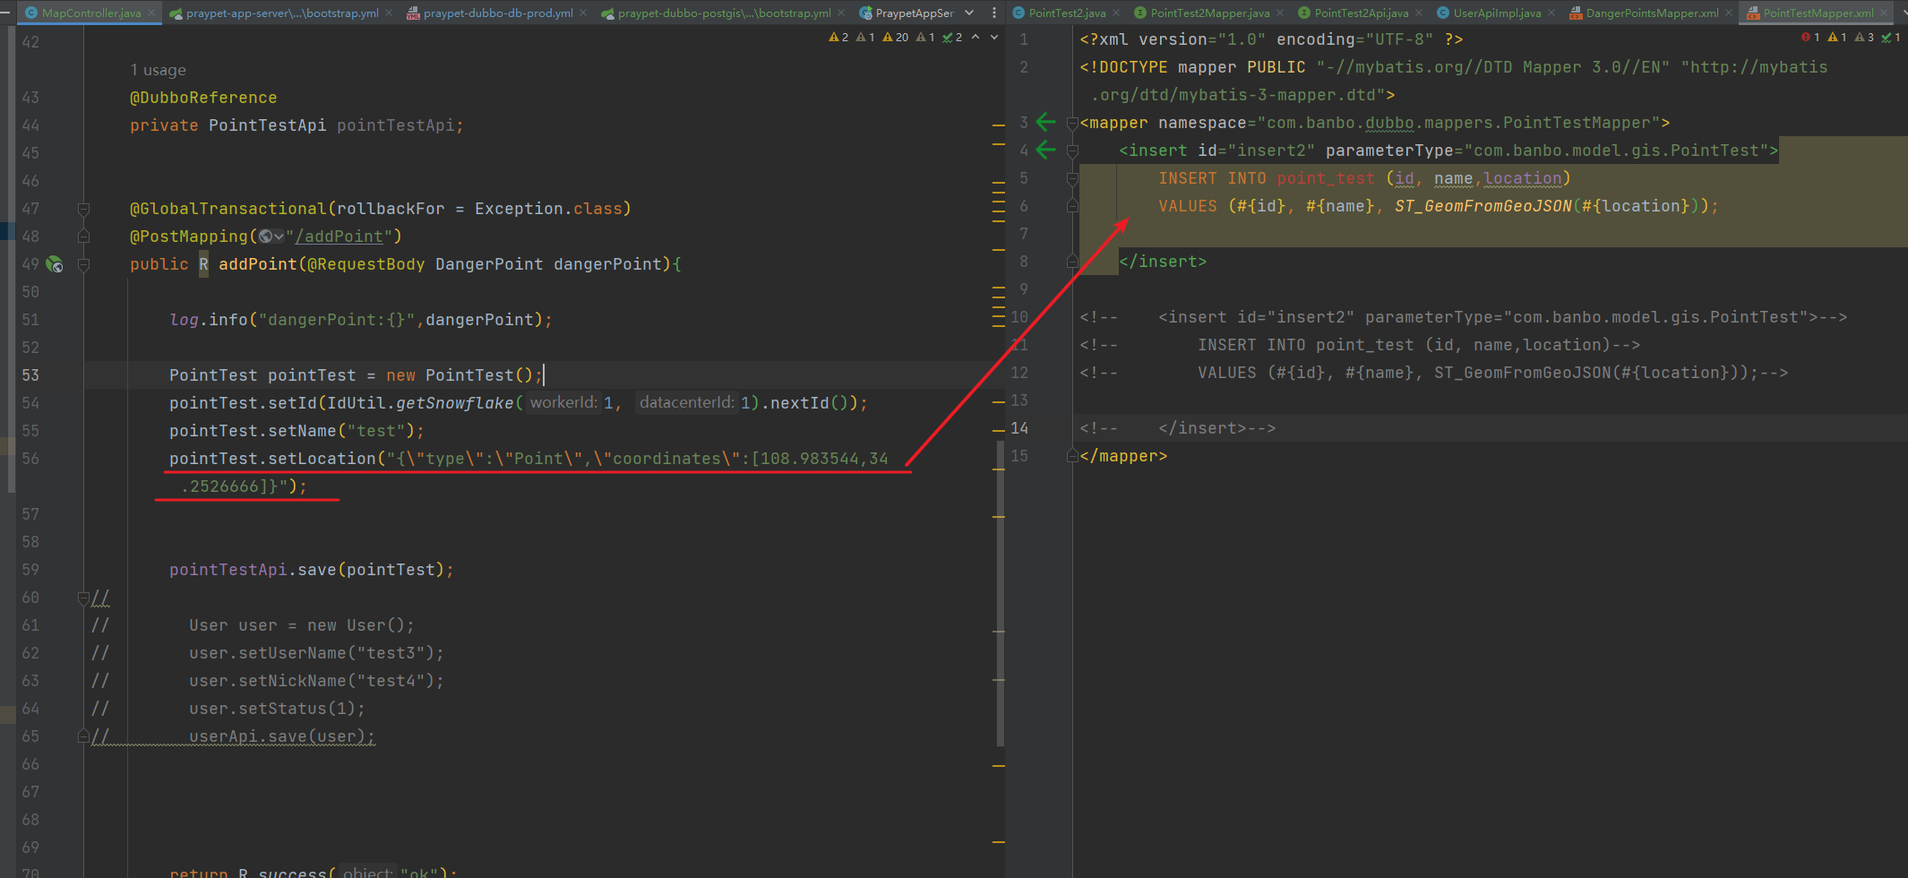Close the praypet-dubbo-db-prod.yml tab
This screenshot has width=1908, height=878.
(583, 13)
